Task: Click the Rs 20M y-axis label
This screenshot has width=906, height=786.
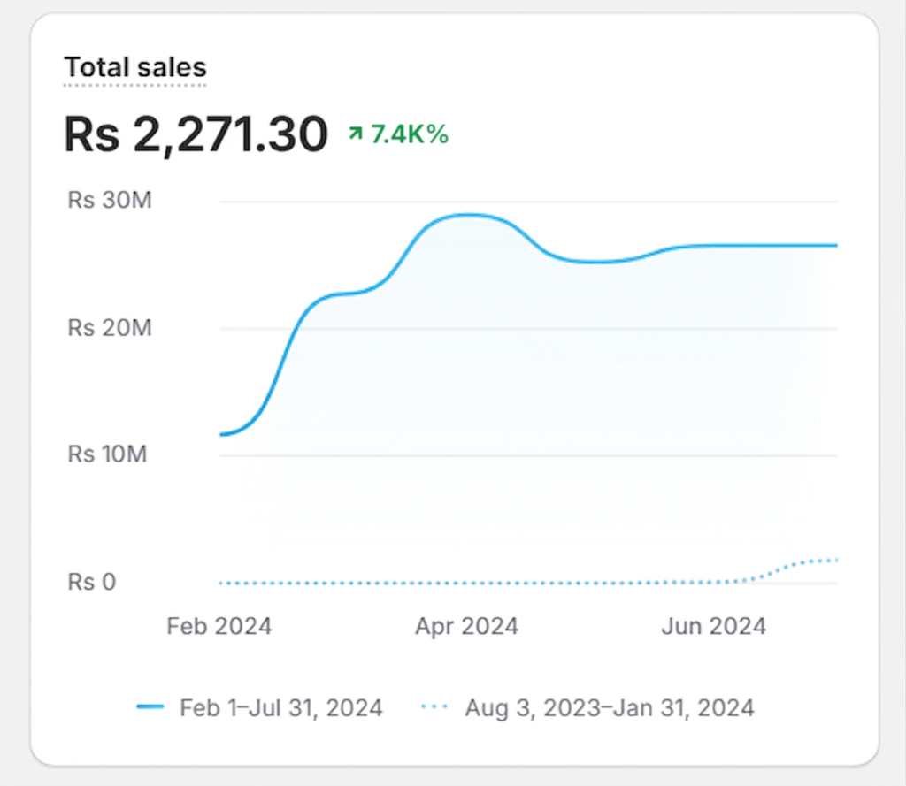Action: click(x=110, y=328)
